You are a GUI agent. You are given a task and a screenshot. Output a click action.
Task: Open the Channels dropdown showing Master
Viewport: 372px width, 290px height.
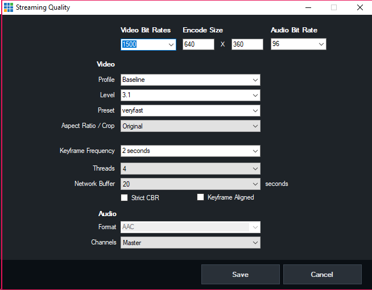coord(191,243)
